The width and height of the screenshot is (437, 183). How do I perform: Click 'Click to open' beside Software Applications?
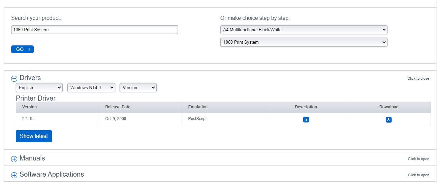click(418, 175)
